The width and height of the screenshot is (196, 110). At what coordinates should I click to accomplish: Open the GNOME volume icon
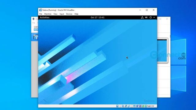(x=146, y=17)
